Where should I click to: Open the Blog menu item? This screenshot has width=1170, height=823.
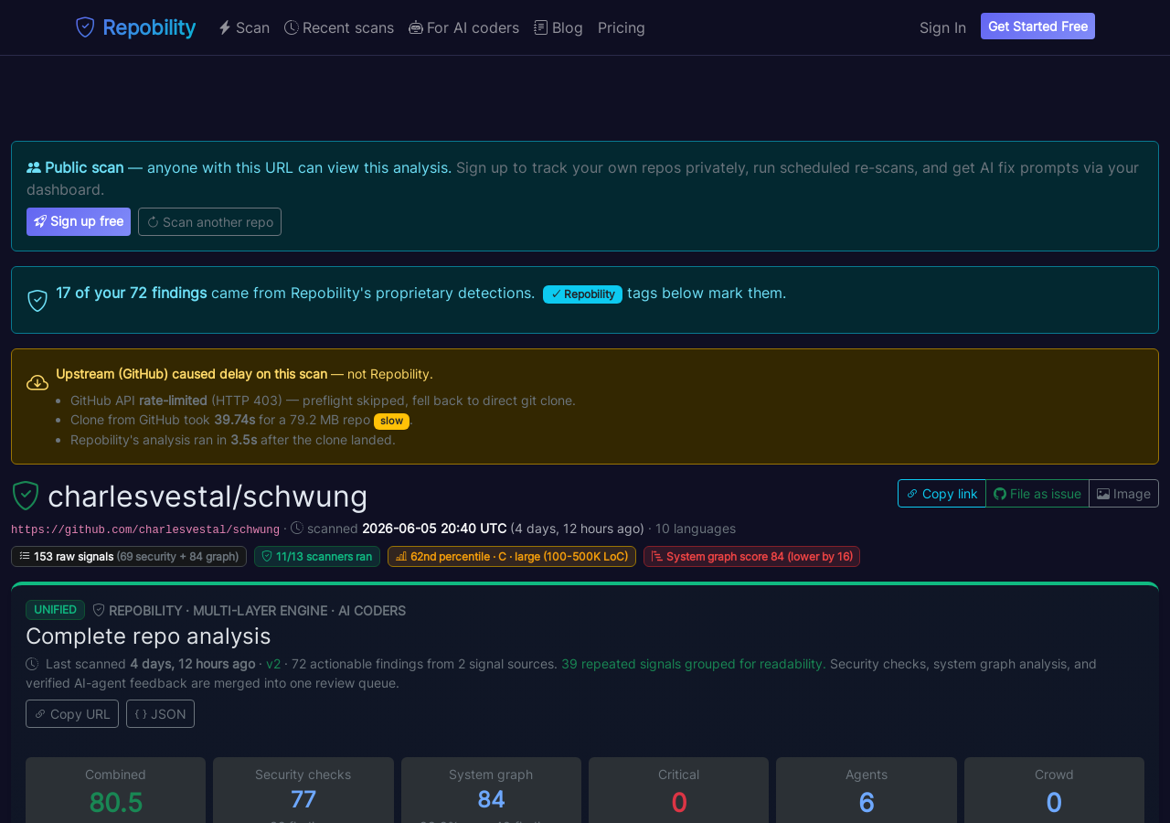coord(558,27)
